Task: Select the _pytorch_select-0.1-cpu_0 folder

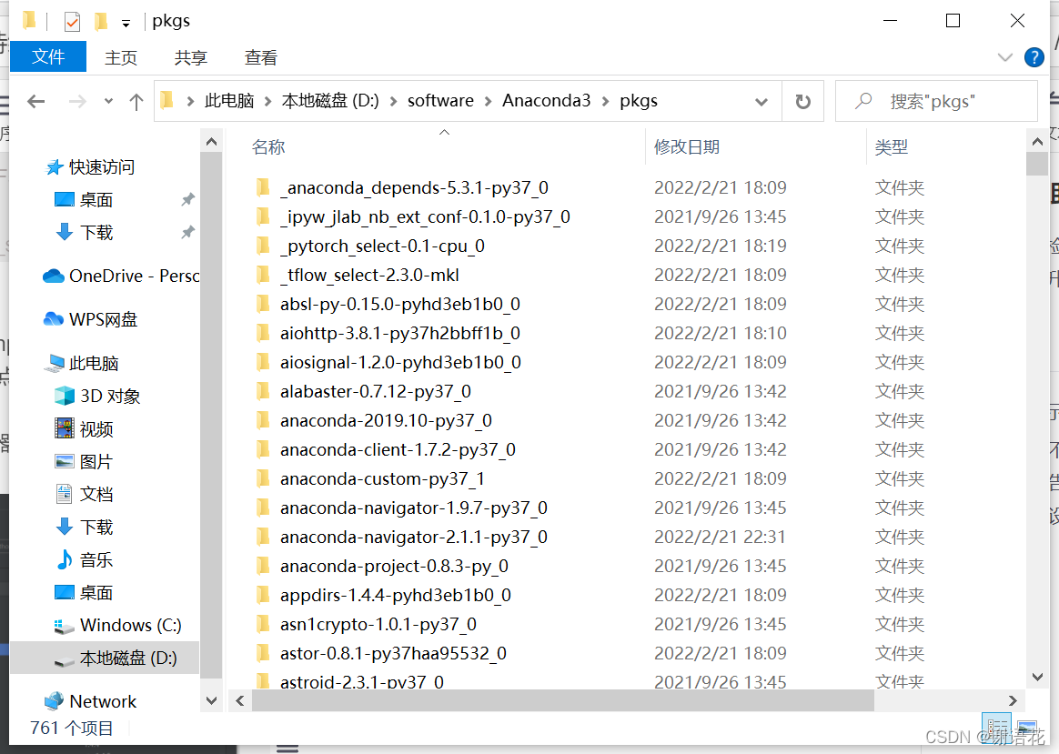Action: (x=382, y=246)
